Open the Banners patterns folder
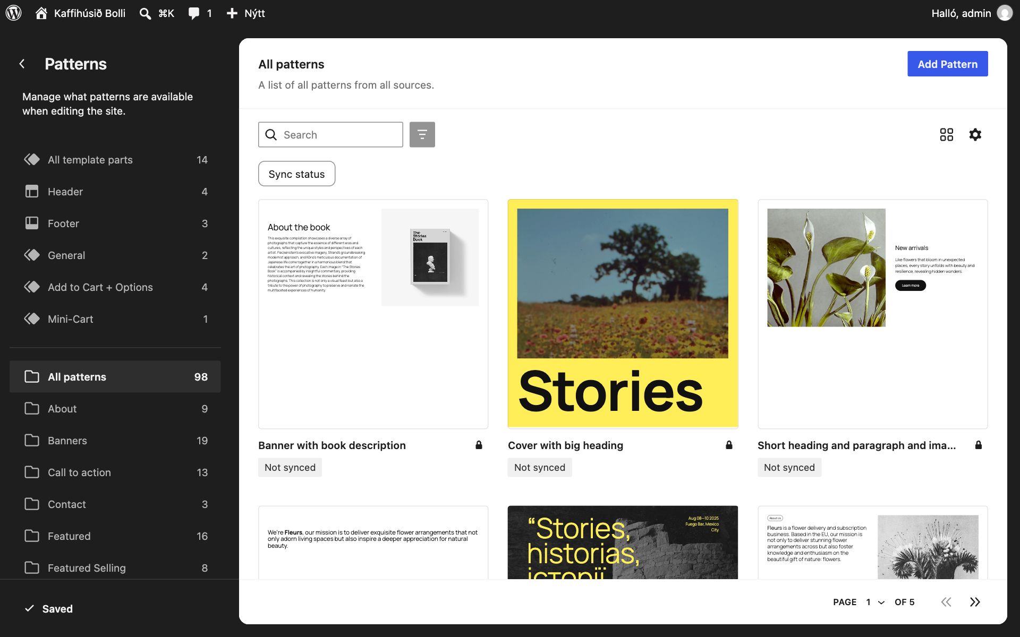This screenshot has height=637, width=1020. [x=115, y=441]
